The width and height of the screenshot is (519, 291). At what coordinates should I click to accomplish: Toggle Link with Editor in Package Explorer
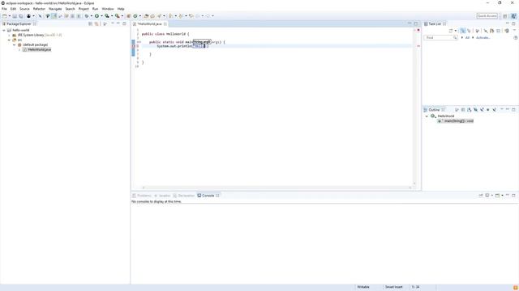pyautogui.click(x=97, y=23)
